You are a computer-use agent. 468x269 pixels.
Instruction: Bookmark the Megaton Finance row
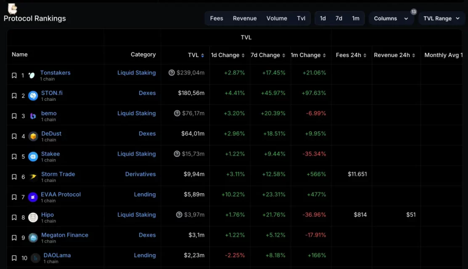(14, 237)
